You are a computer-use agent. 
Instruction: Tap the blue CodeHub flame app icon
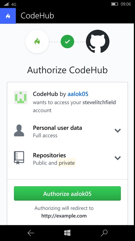[x=8, y=16]
